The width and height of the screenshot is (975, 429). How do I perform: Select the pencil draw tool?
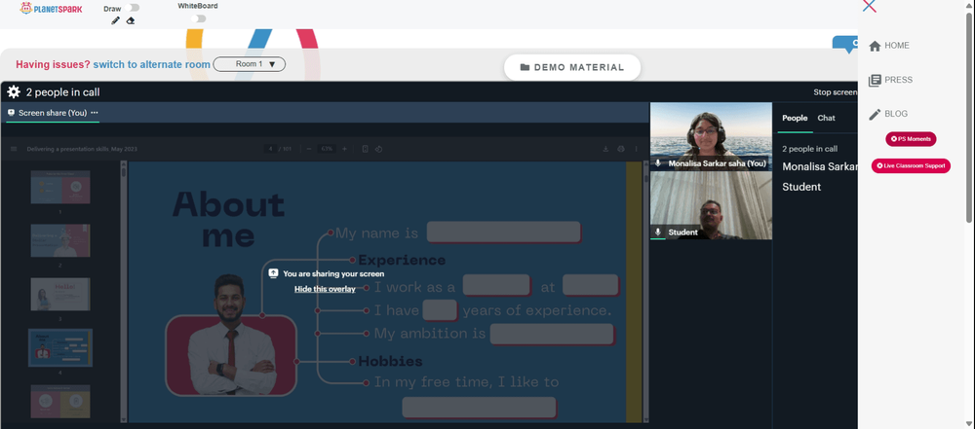pyautogui.click(x=115, y=20)
